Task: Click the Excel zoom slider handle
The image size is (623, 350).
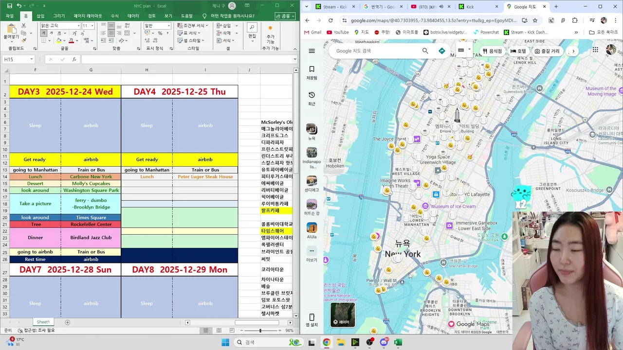Action: click(x=260, y=331)
